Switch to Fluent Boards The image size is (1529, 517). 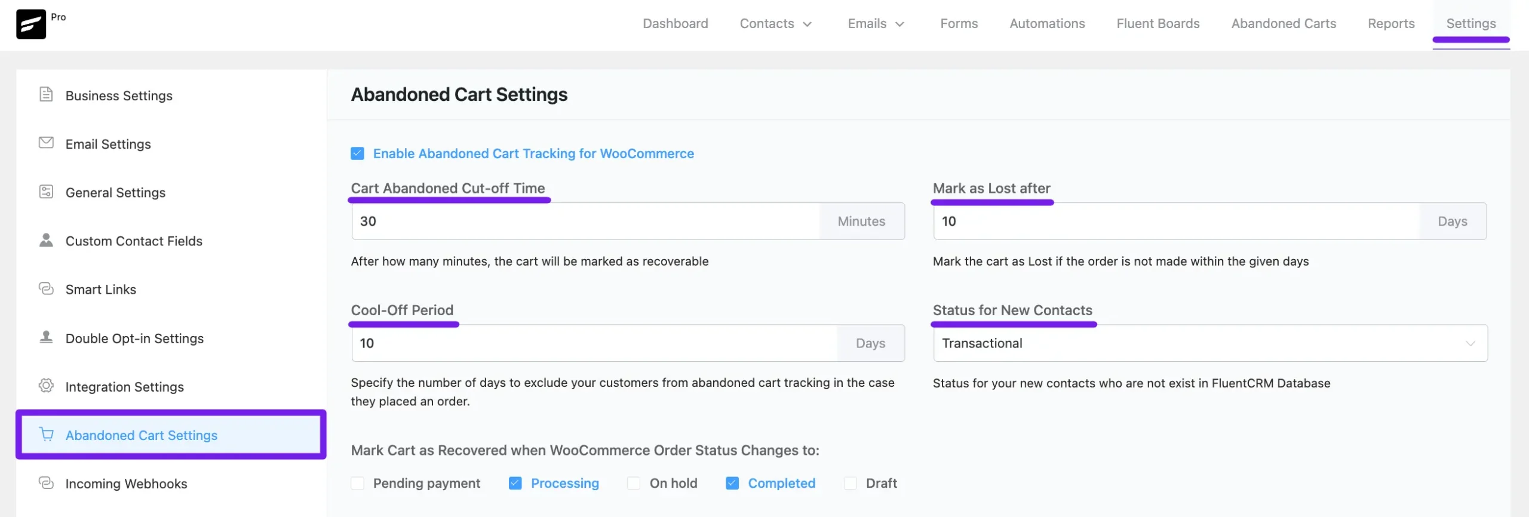pyautogui.click(x=1158, y=24)
